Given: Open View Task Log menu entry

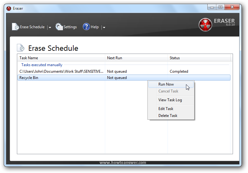Looking at the screenshot, I should pos(171,100).
